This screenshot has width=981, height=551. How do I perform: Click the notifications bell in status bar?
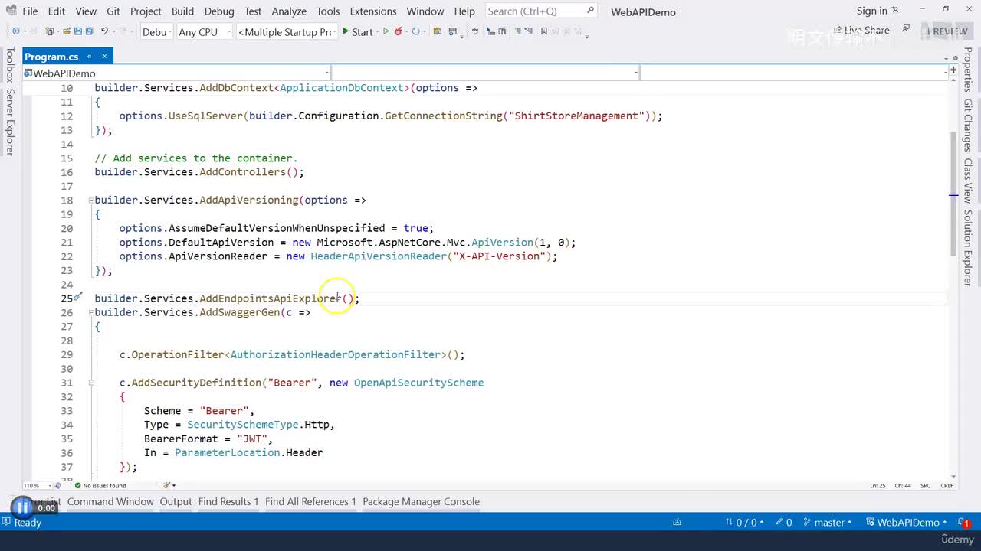click(x=965, y=522)
